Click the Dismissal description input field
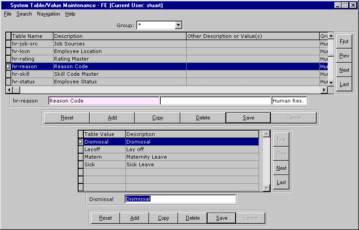This screenshot has width=359, height=230. [x=180, y=199]
